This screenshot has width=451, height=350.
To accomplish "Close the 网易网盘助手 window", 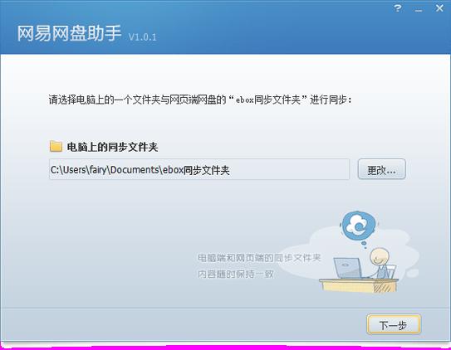I will (439, 8).
